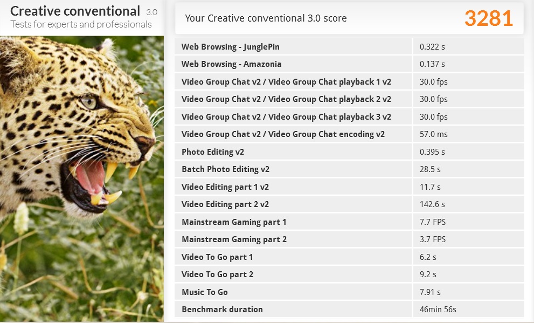The height and width of the screenshot is (323, 534).
Task: Click Video Group Chat playback 1 v2 row
Action: point(286,82)
